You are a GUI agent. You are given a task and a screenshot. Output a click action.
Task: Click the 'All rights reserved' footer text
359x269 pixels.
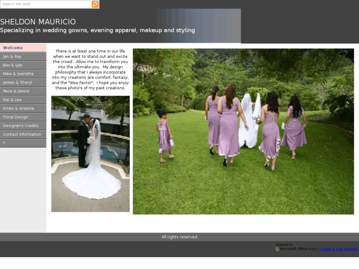coord(179,237)
